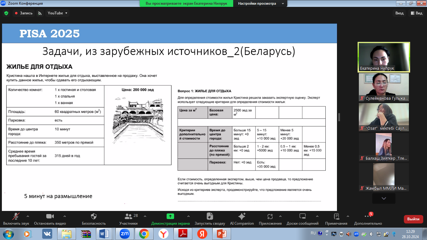Stop camera with Остановить видео

50,217
